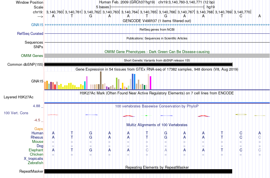Click the black GNA15 GTEx expression label
Screen dimensions: 270x178
coord(37,81)
